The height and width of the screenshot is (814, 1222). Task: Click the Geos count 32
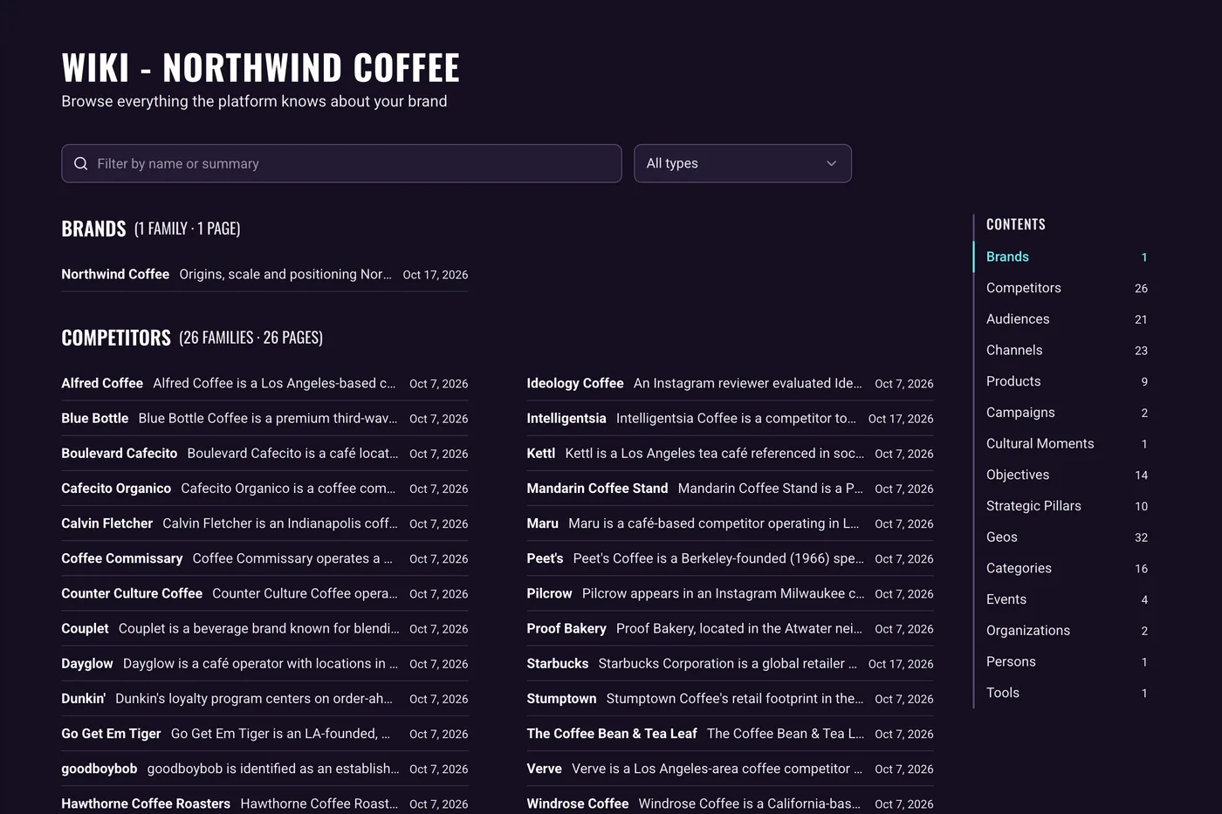1141,537
